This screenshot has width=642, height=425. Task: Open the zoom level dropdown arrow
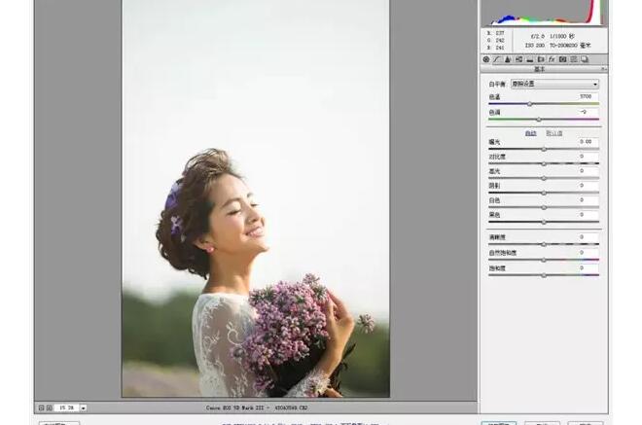point(84,407)
